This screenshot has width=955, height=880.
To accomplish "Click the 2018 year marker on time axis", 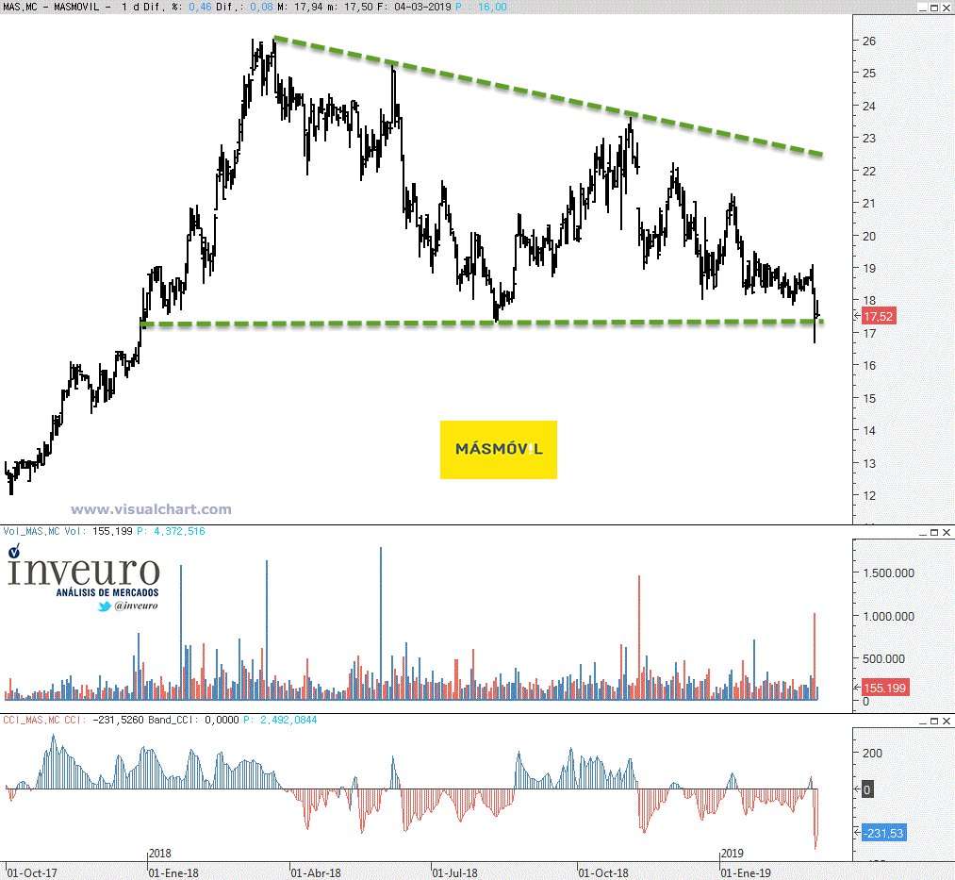I will 160,854.
